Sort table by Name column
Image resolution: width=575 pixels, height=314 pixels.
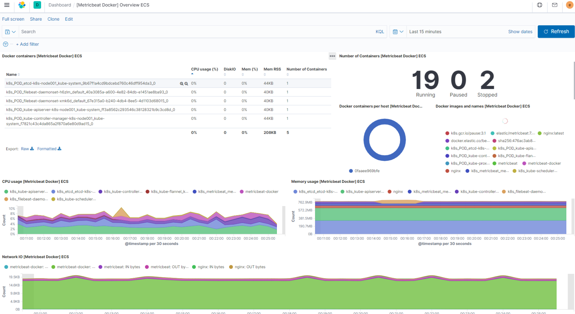click(13, 75)
